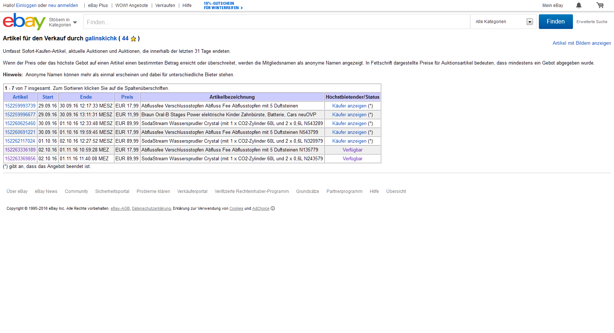The width and height of the screenshot is (614, 333).
Task: Click the Einloggen link
Action: [x=26, y=6]
